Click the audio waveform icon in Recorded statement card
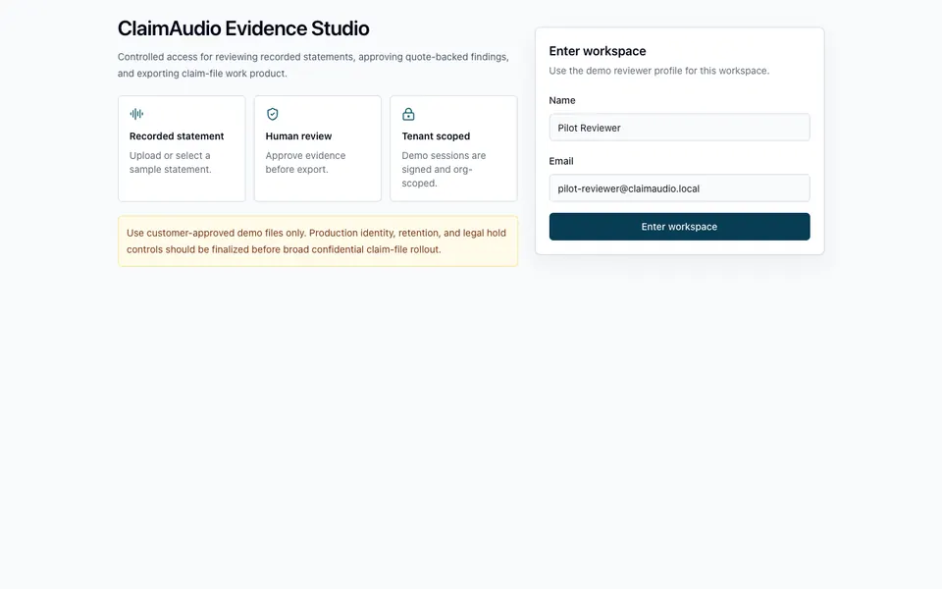This screenshot has height=589, width=942. [x=136, y=114]
